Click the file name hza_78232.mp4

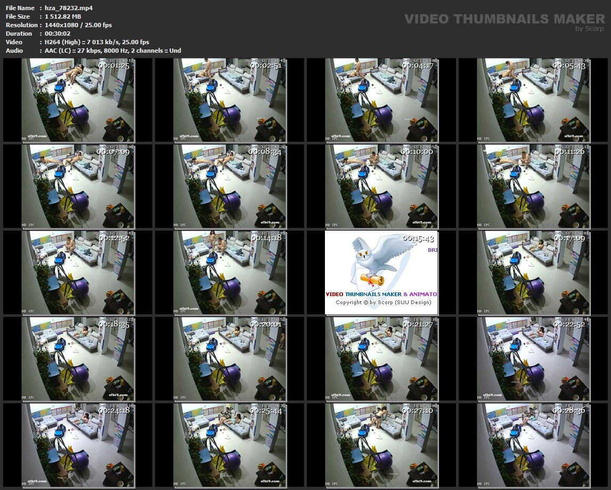pyautogui.click(x=62, y=8)
